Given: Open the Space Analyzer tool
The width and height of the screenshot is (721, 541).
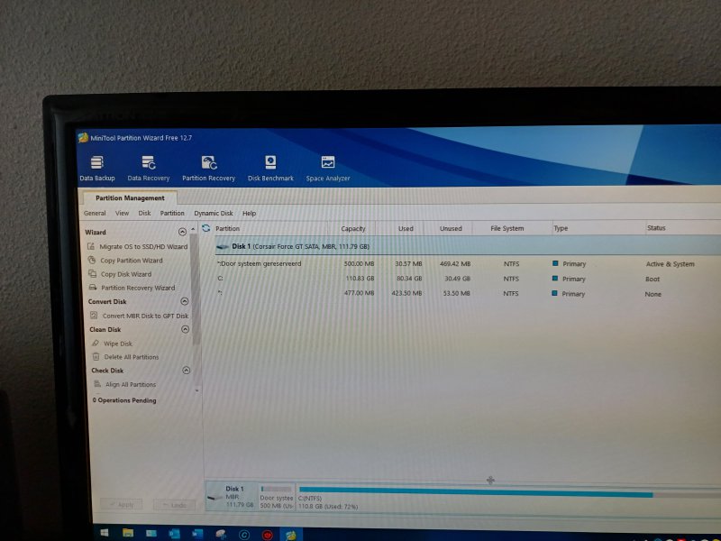Looking at the screenshot, I should 327,168.
